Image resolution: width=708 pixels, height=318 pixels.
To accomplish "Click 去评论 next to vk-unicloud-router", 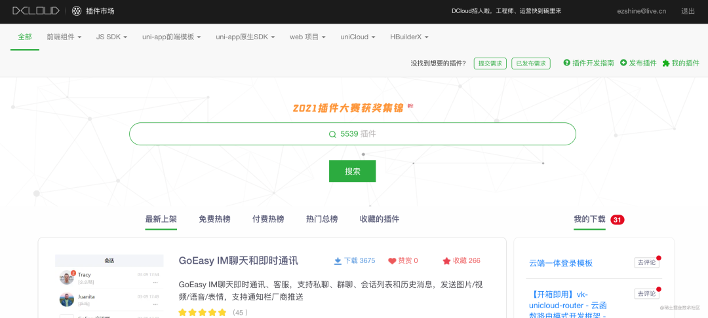I will coord(646,294).
